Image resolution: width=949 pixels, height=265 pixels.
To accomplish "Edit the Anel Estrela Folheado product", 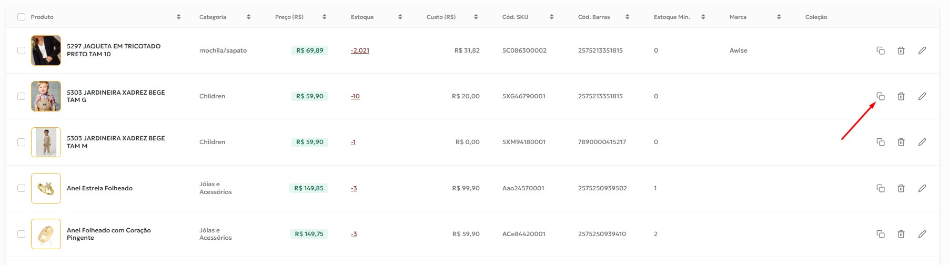I will (x=922, y=188).
